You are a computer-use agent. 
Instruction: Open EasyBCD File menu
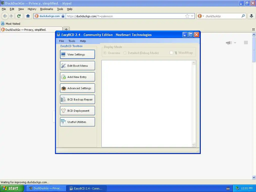(x=61, y=41)
